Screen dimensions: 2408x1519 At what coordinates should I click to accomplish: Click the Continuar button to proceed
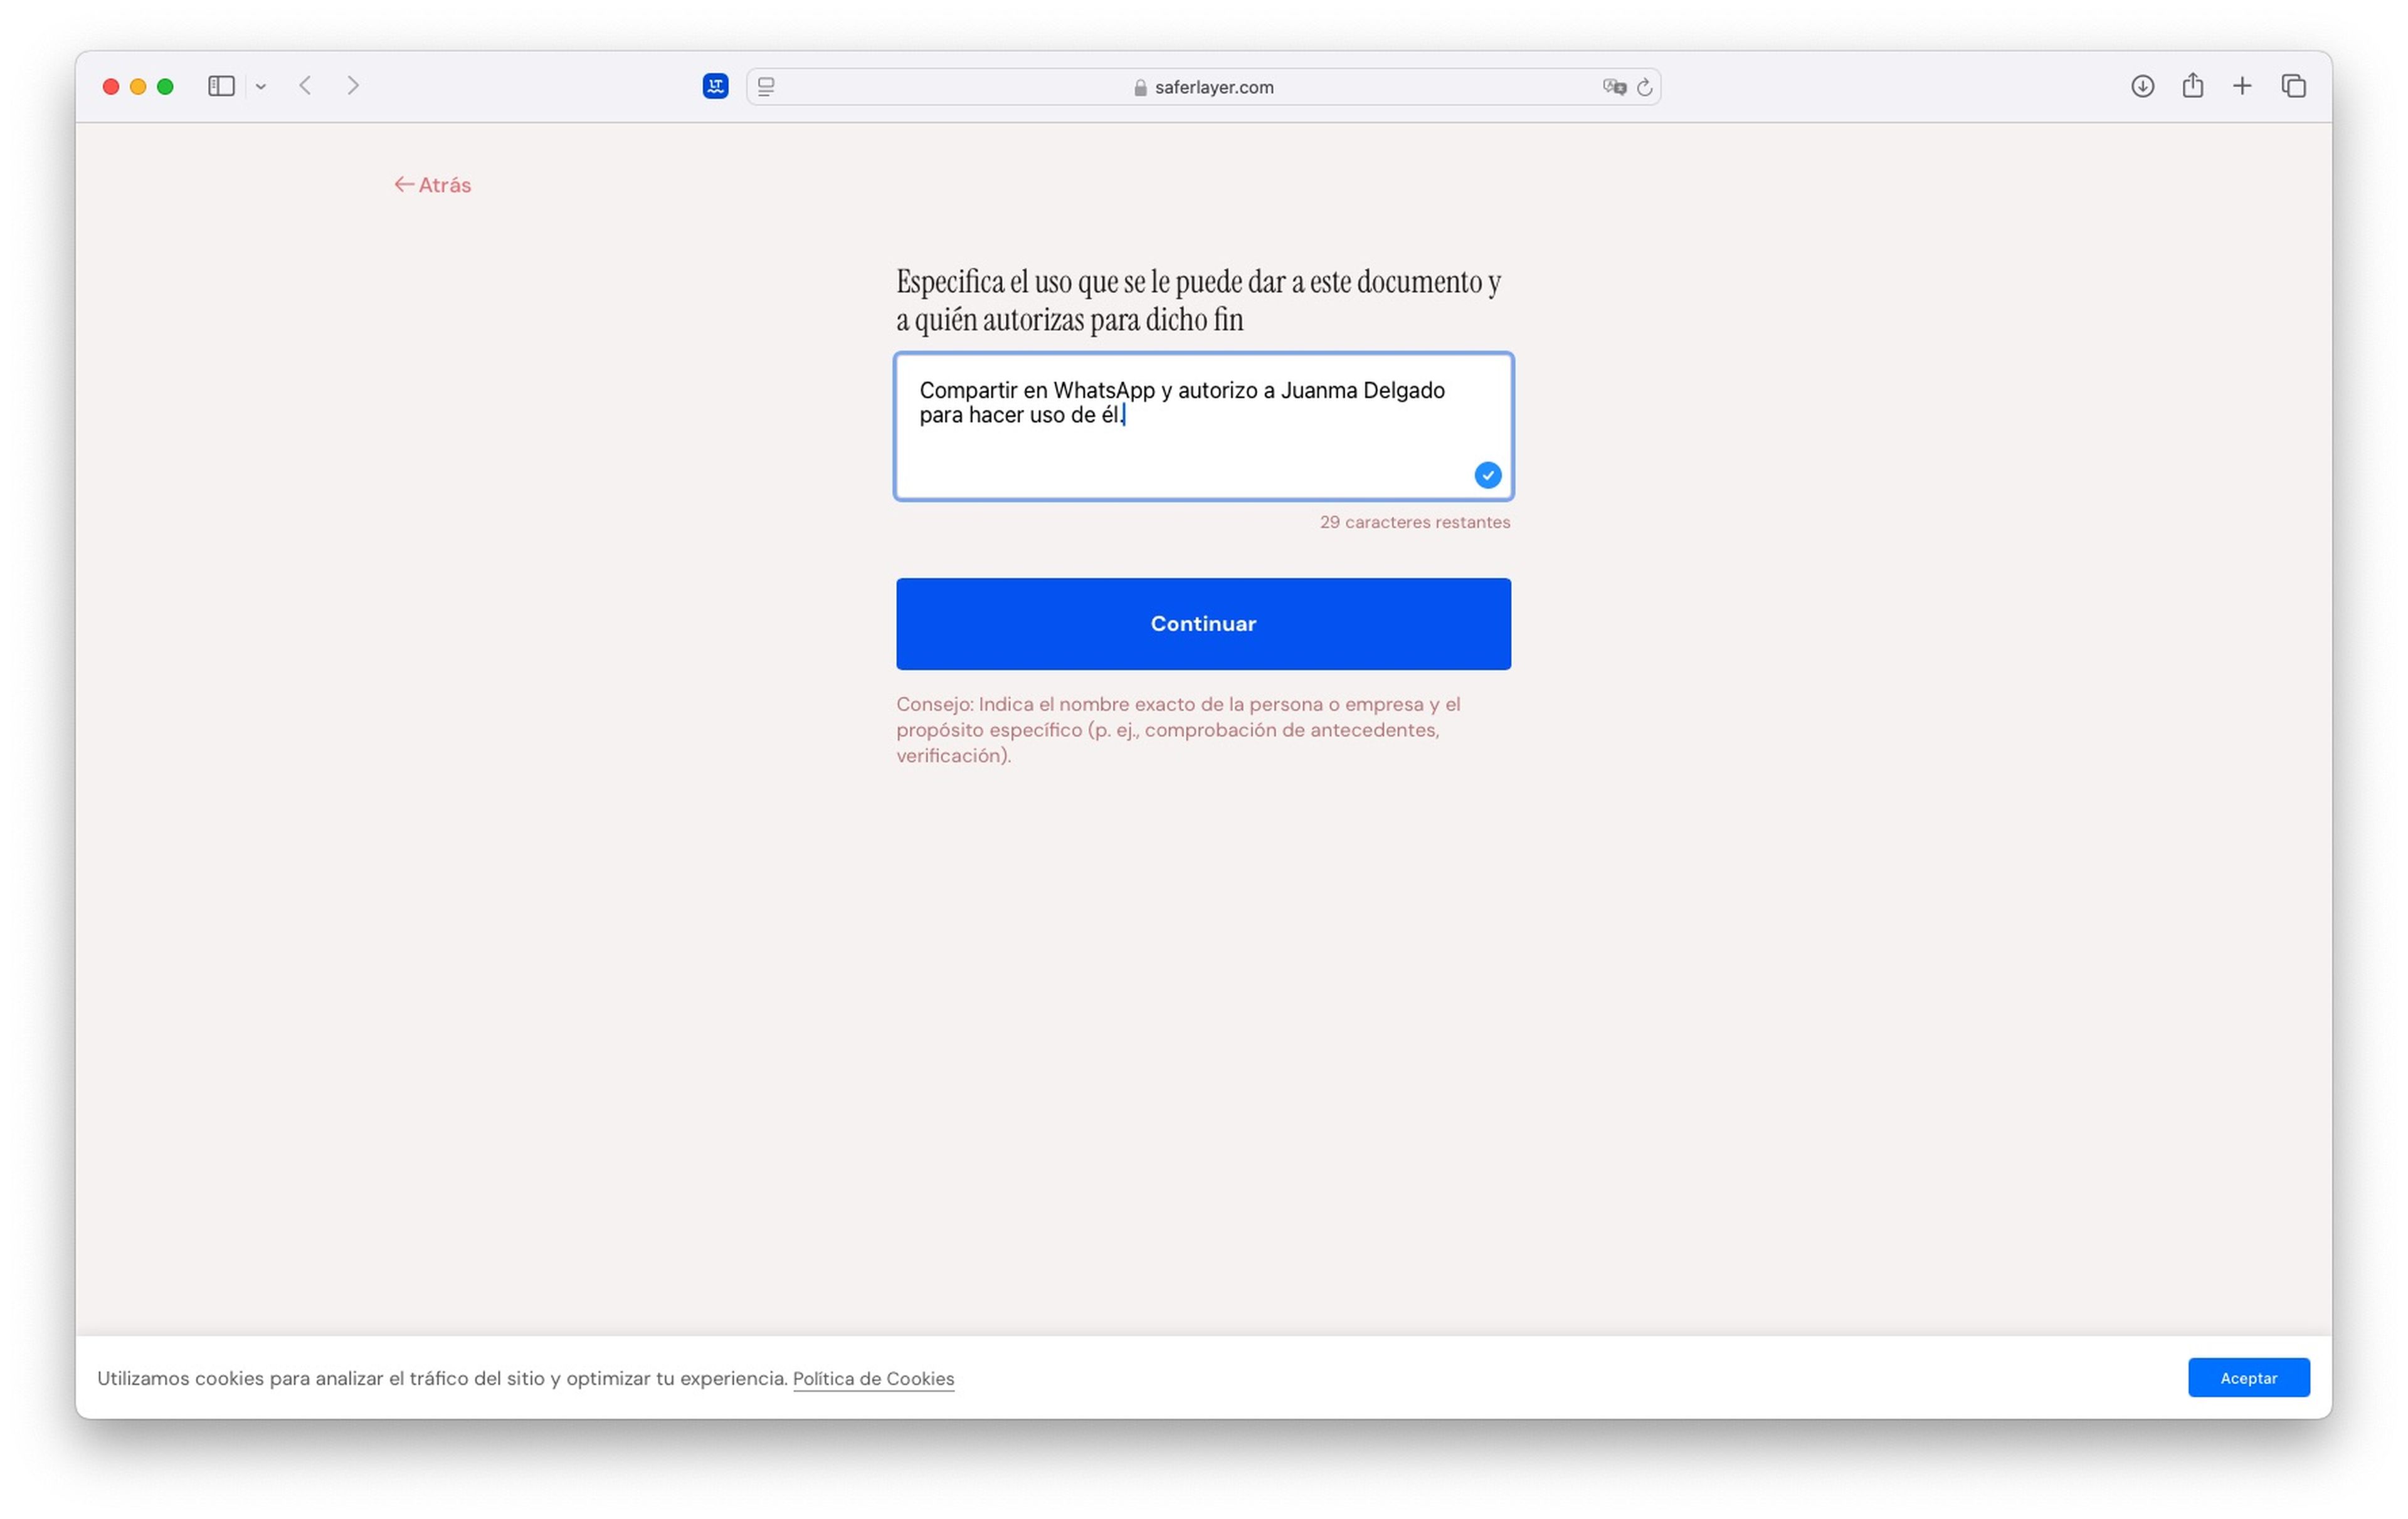1204,623
